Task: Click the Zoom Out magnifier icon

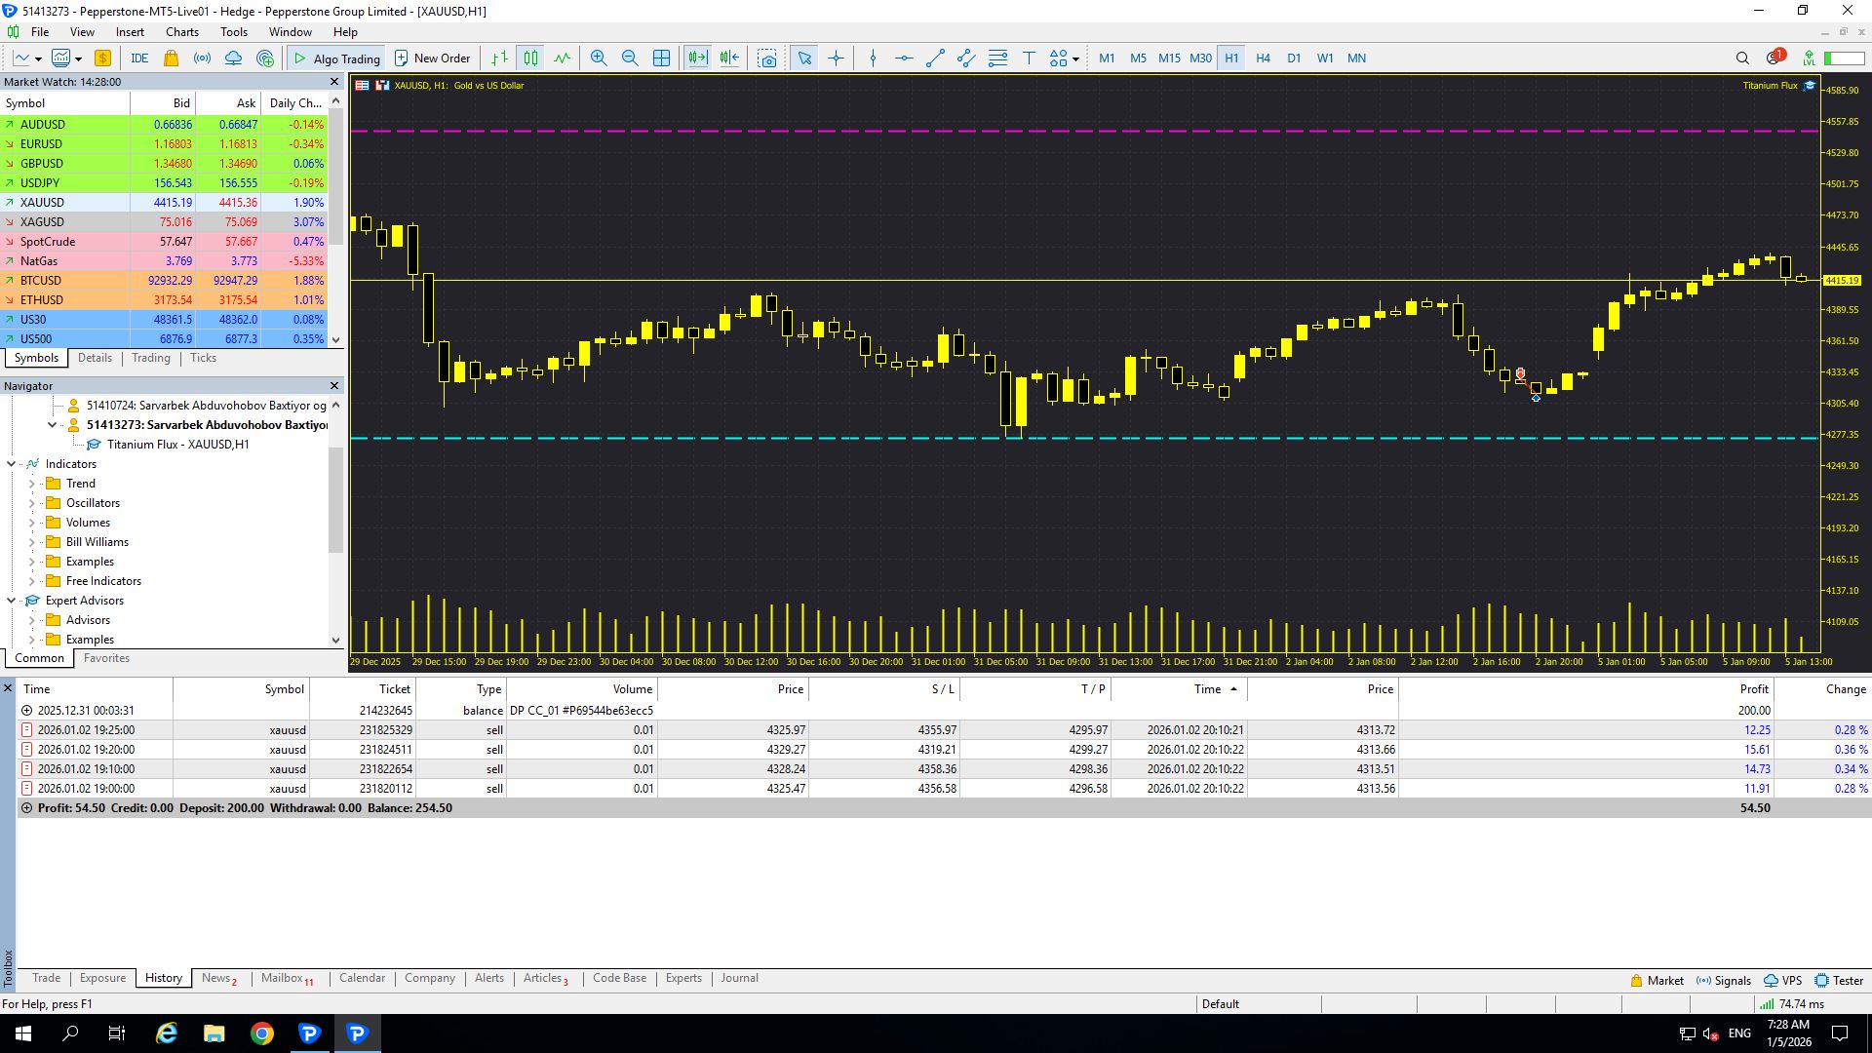Action: coord(630,58)
